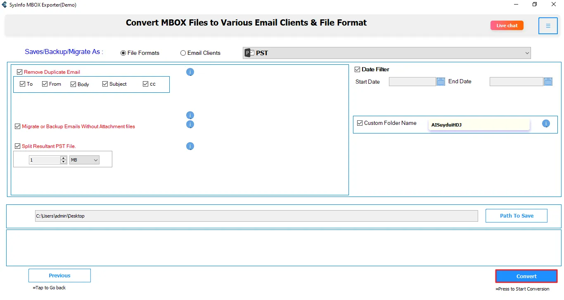Uncheck the Remove Duplicate Email checkbox
The height and width of the screenshot is (300, 564).
click(20, 72)
